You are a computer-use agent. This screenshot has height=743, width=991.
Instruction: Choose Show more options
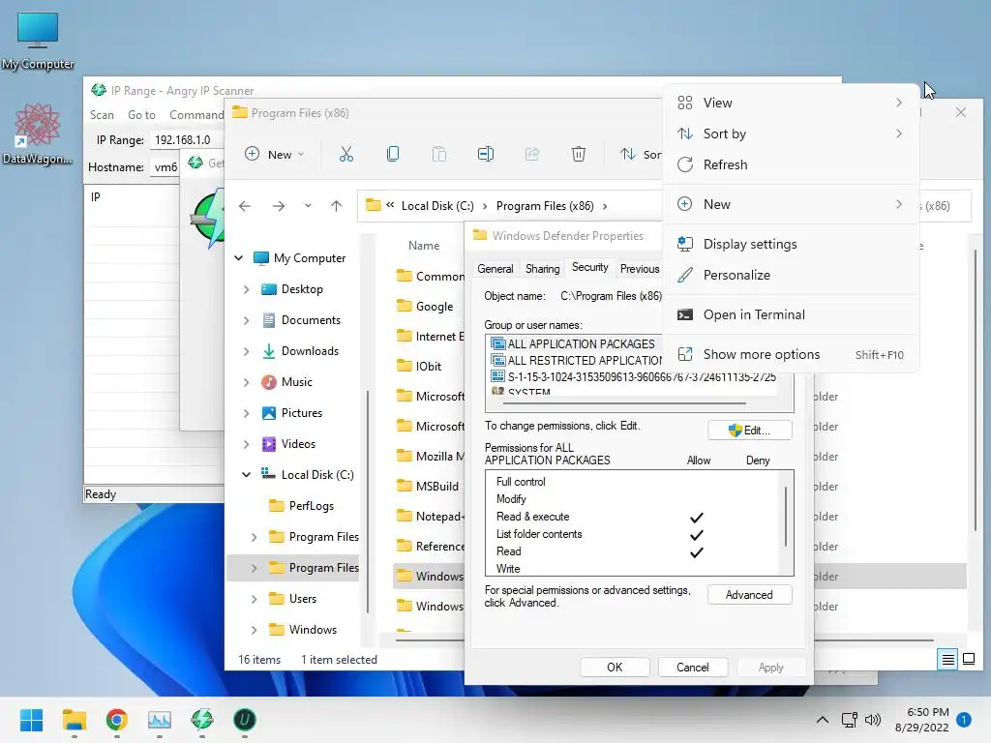click(790, 354)
